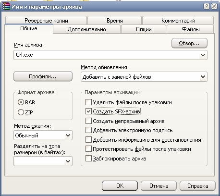Switch to the "Дополнительно" tab
Image resolution: width=220 pixels, height=196 pixels.
point(86,29)
